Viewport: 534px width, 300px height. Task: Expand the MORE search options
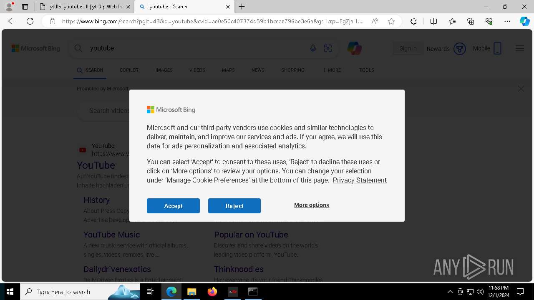pyautogui.click(x=332, y=70)
